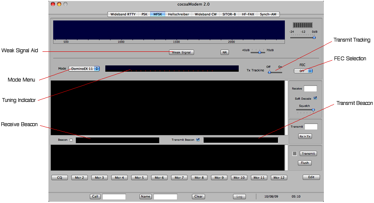This screenshot has width=374, height=203.
Task: Click the Mcr 6 macro button
Action: (x=159, y=178)
